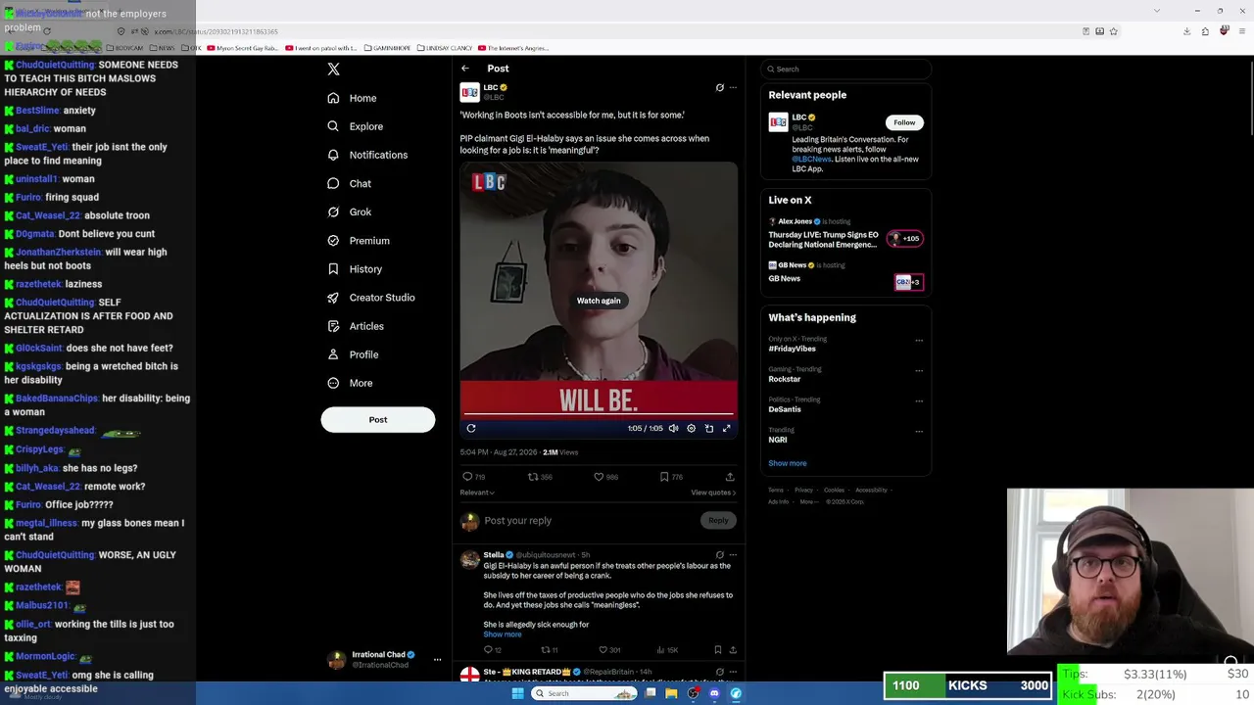Like Stella's reply with 301 likes

[608, 650]
